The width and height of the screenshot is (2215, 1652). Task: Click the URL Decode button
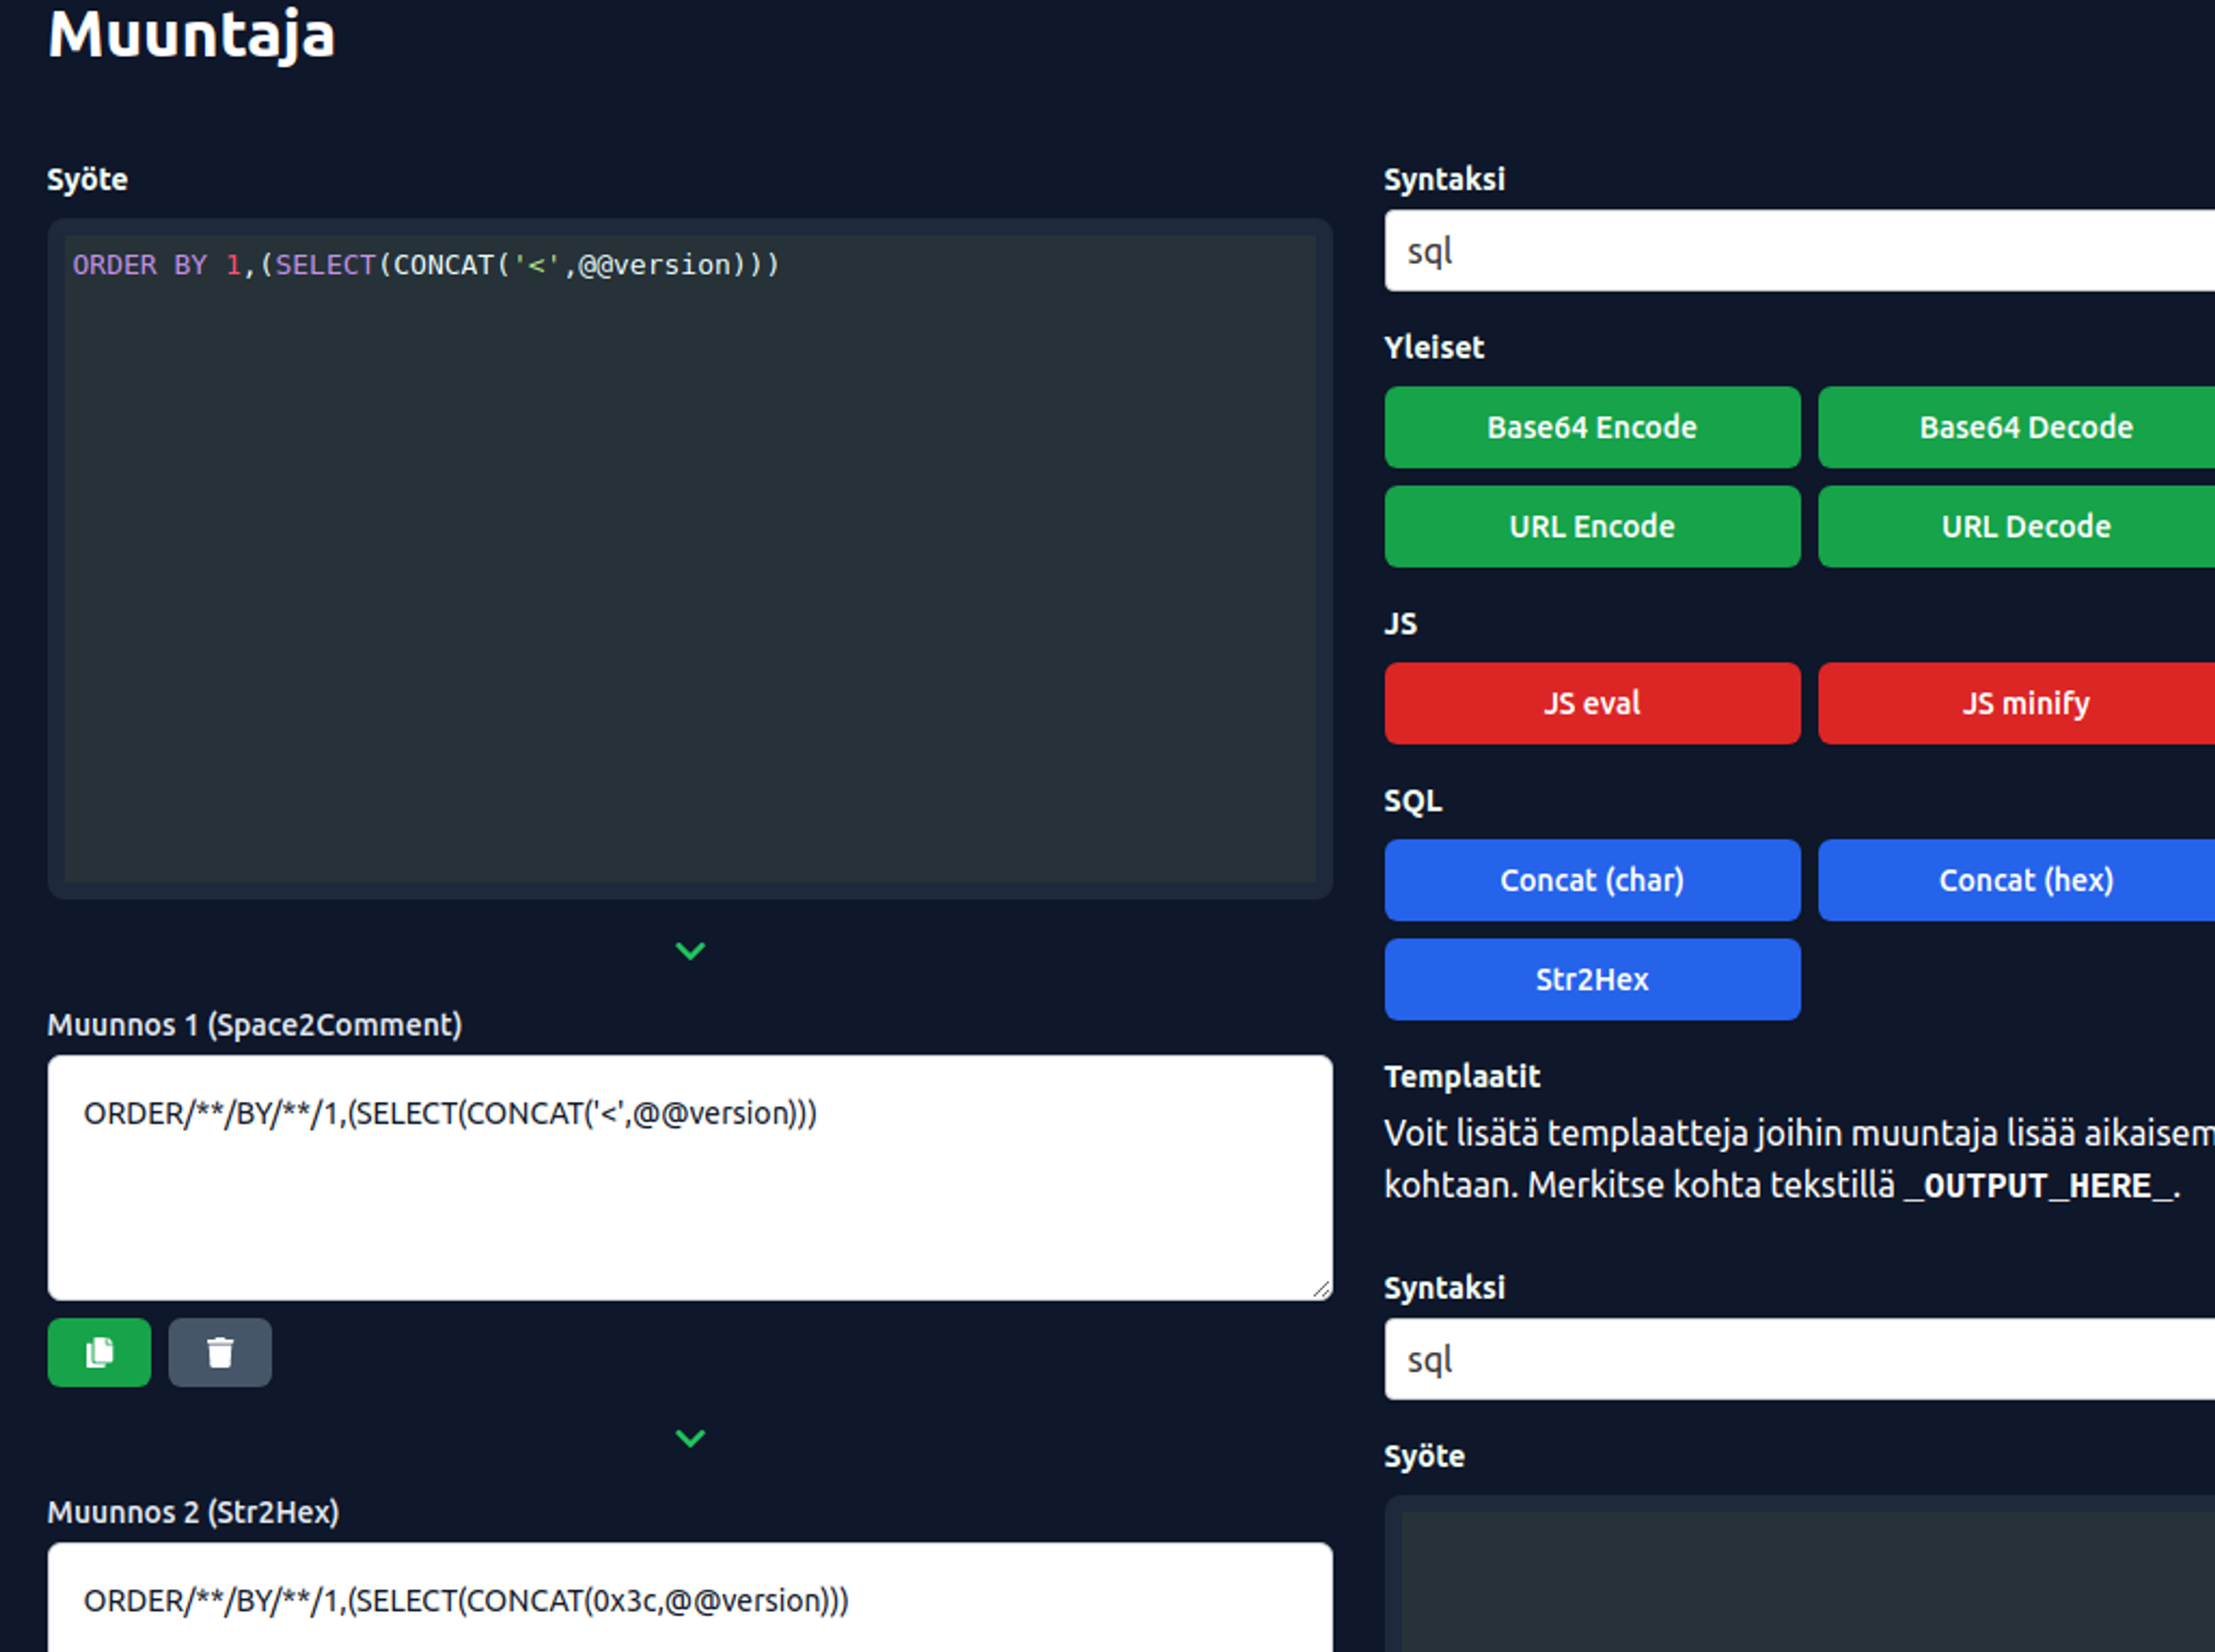pyautogui.click(x=2025, y=527)
